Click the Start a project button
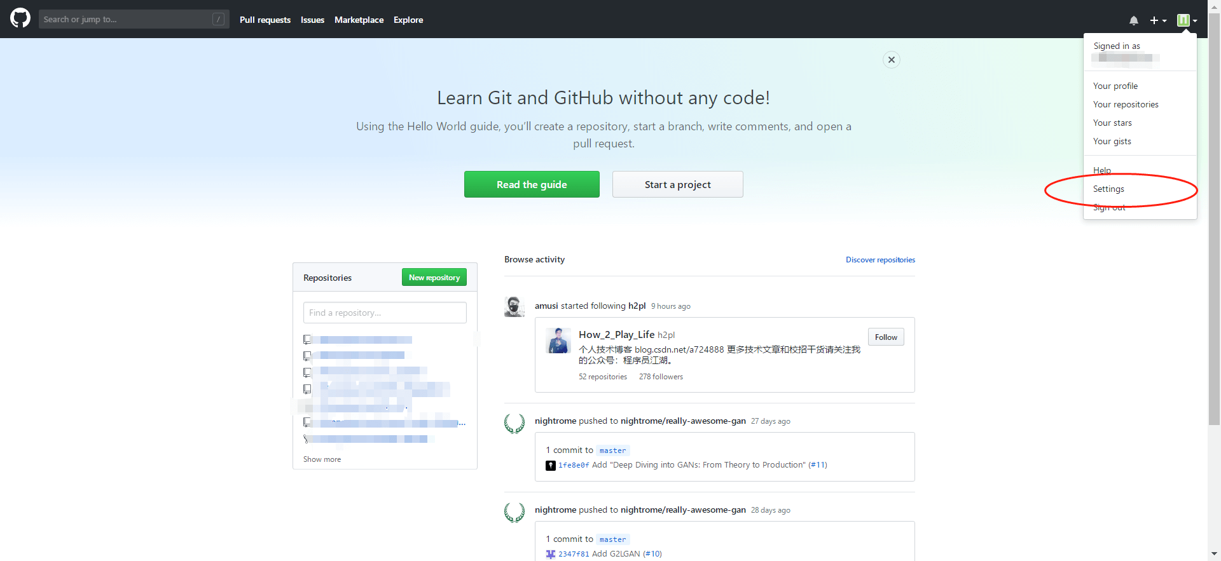The width and height of the screenshot is (1221, 561). 677,184
